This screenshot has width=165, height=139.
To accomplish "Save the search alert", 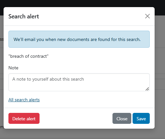I will pyautogui.click(x=141, y=118).
